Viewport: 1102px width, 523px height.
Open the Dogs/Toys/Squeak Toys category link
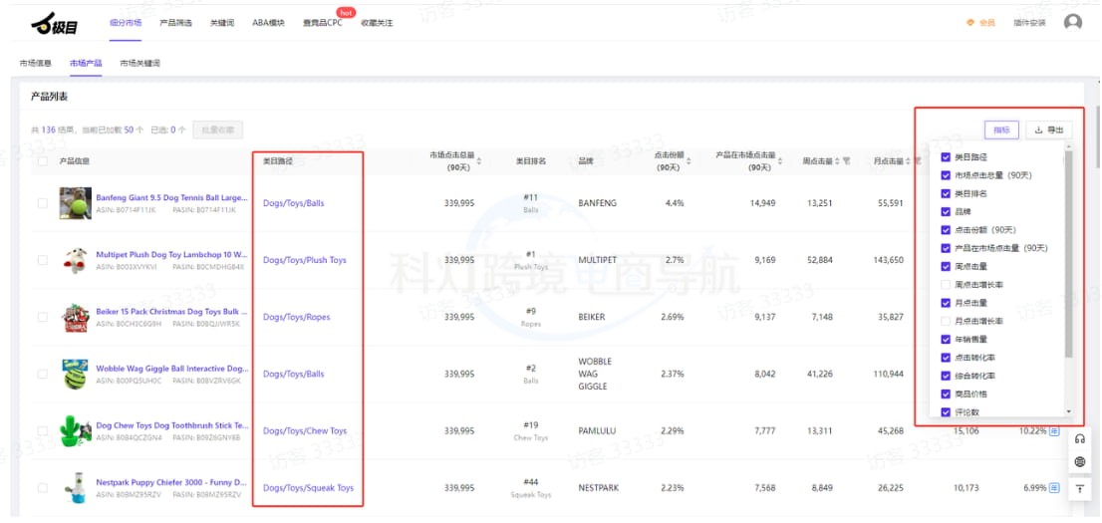coord(308,488)
